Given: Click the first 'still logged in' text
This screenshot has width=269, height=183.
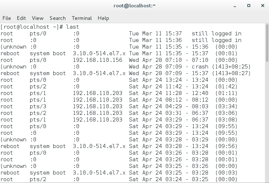Looking at the screenshot, I should (216, 34).
